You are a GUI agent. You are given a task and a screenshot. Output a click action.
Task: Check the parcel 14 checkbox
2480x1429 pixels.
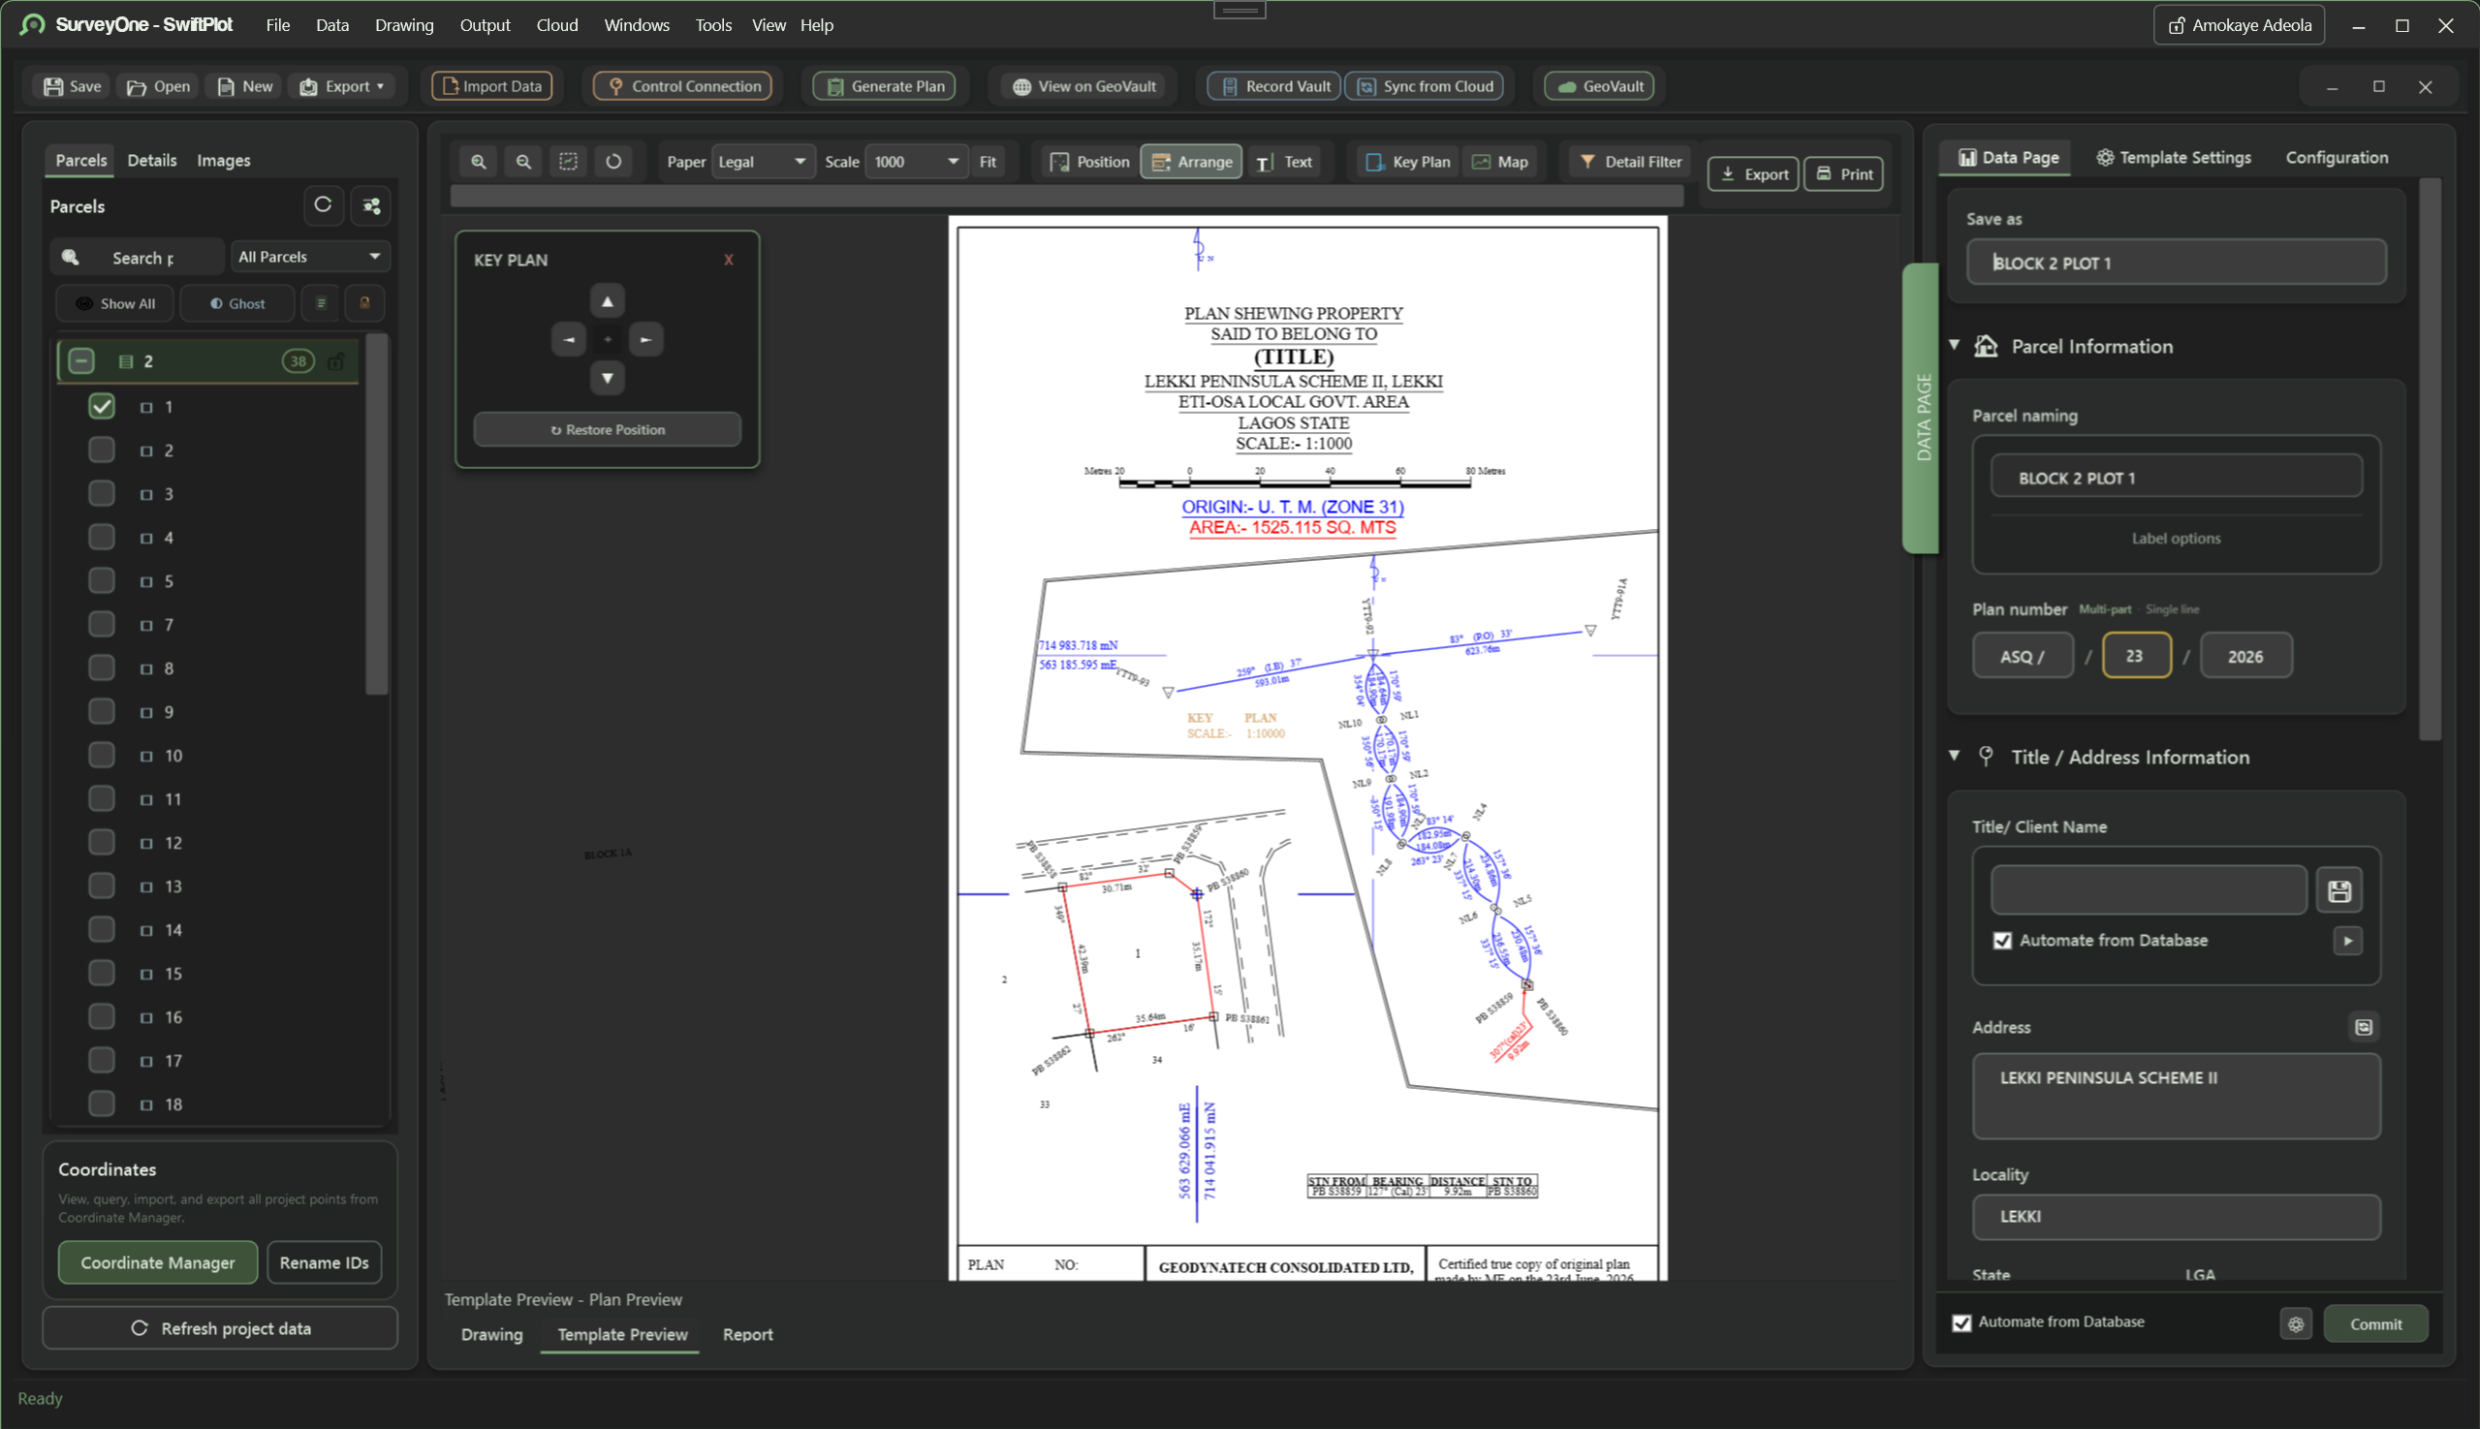point(101,929)
